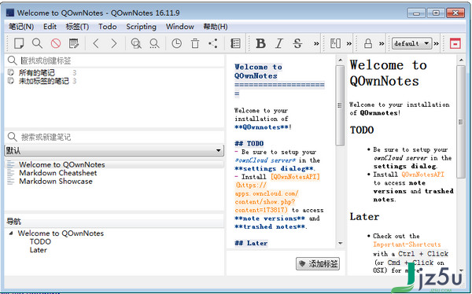This screenshot has height=294, width=472.
Task: Click preview scrollbar up arrow
Action: (x=460, y=61)
